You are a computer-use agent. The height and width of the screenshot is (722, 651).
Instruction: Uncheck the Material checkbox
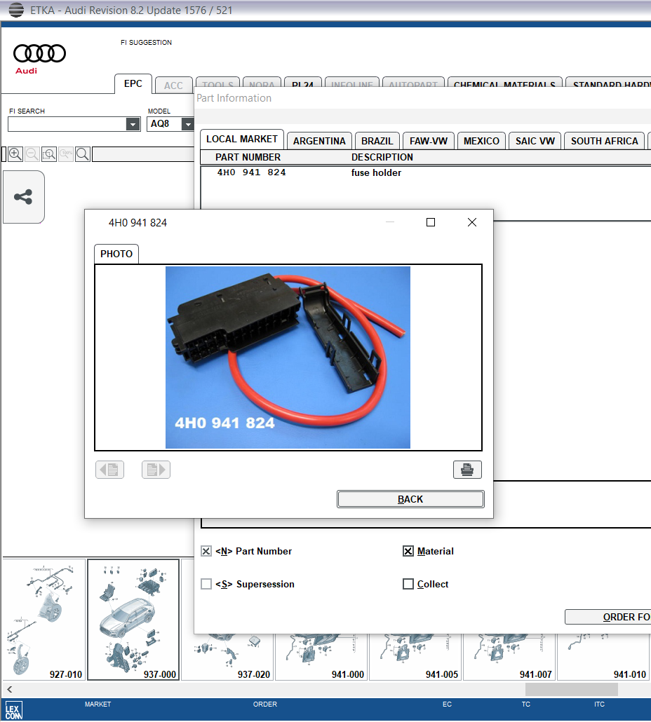[x=408, y=551]
